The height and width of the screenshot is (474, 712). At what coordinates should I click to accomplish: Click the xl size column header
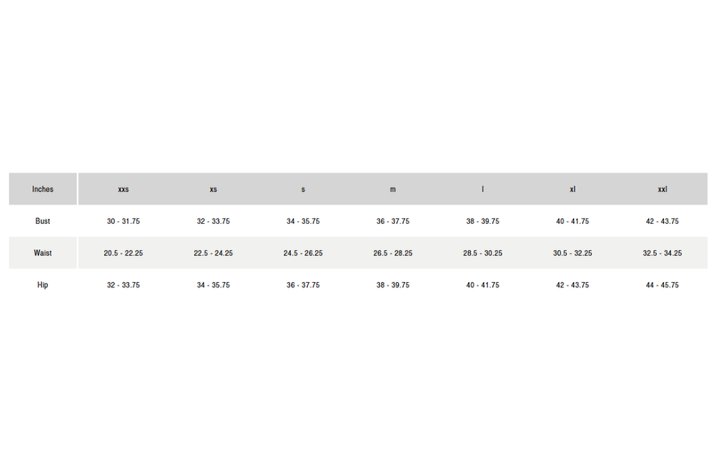(572, 189)
